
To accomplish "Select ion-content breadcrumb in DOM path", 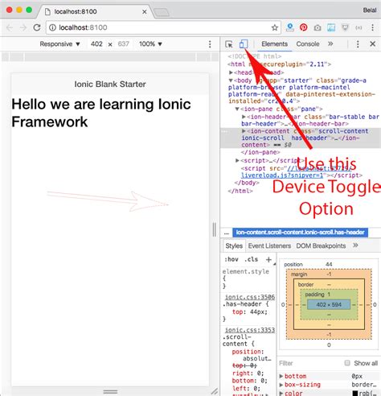I will 300,233.
